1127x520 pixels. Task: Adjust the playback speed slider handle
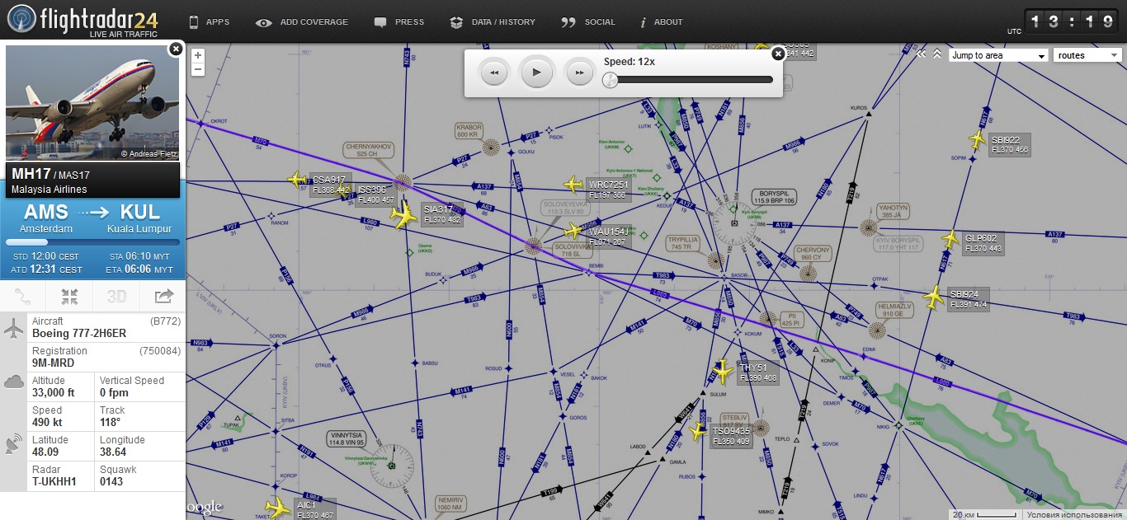pyautogui.click(x=610, y=80)
